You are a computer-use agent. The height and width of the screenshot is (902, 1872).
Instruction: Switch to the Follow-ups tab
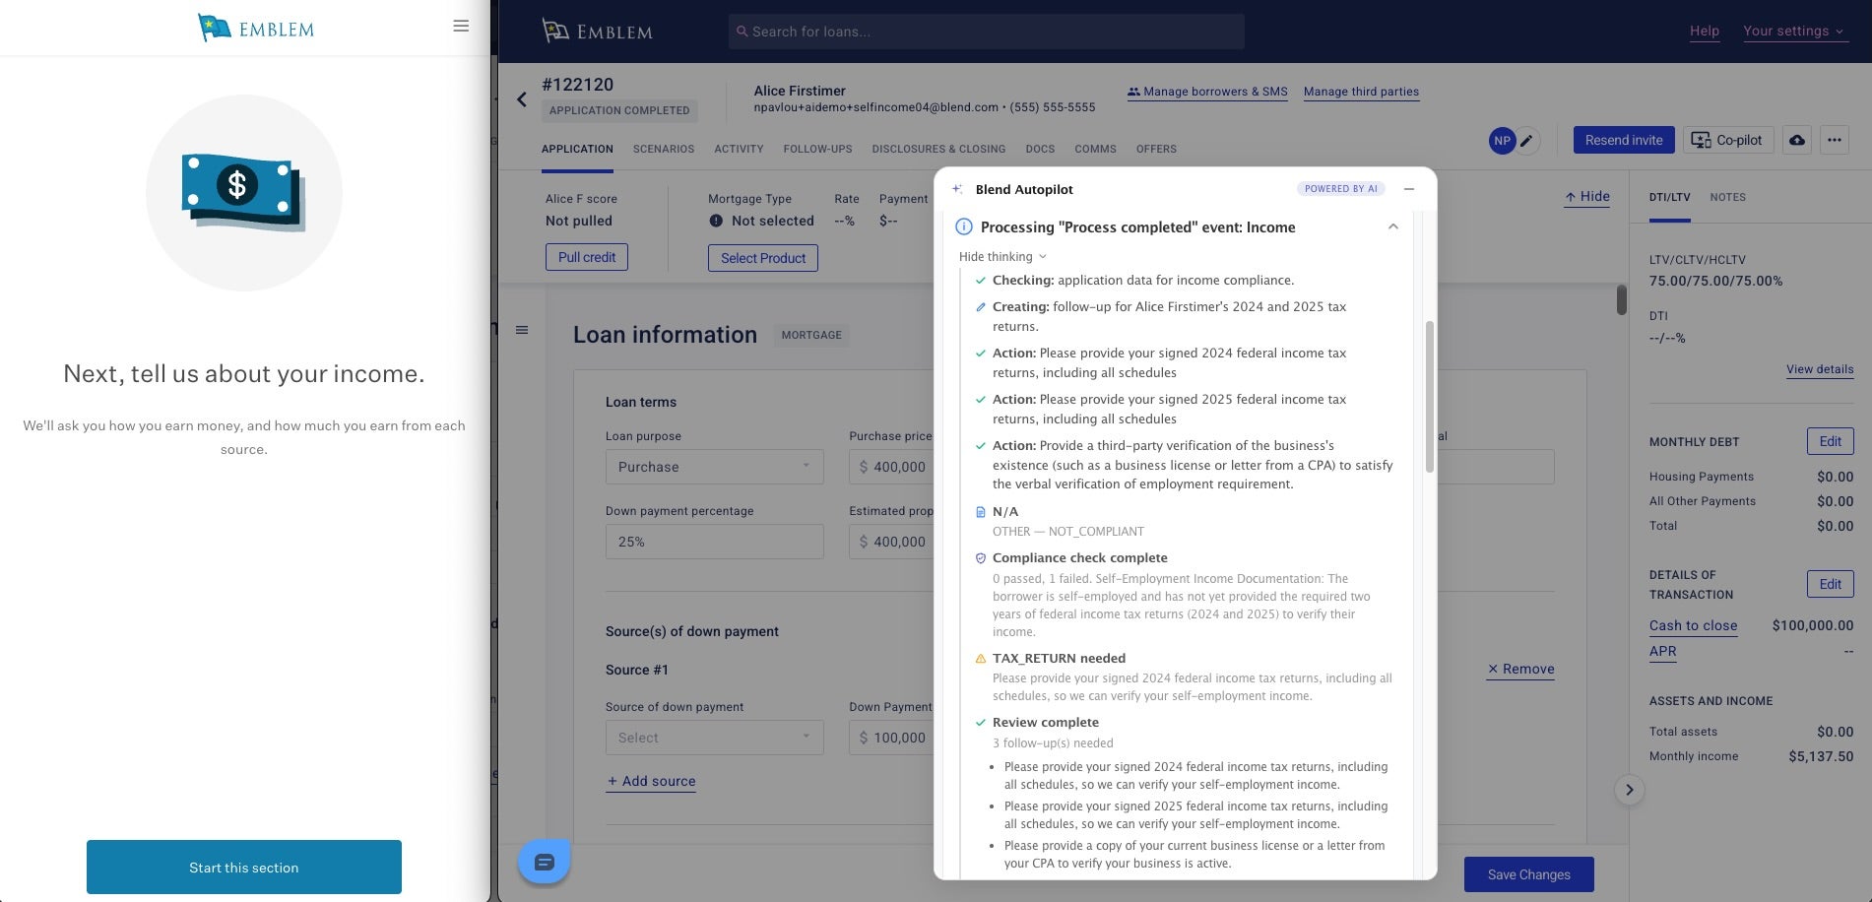(817, 150)
